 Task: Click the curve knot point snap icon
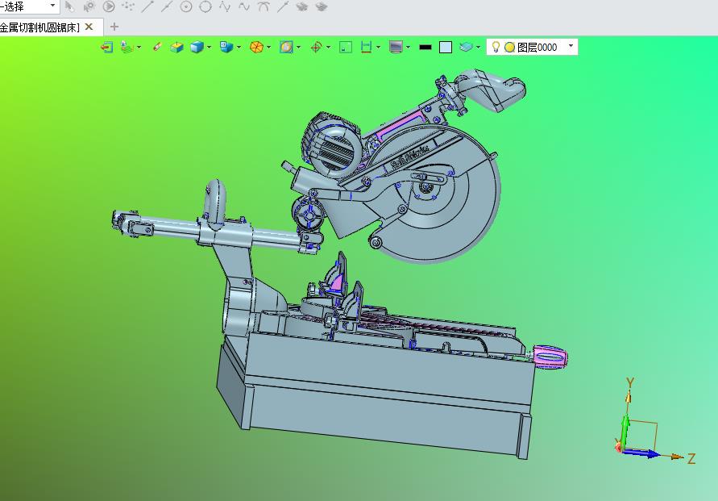click(x=224, y=6)
